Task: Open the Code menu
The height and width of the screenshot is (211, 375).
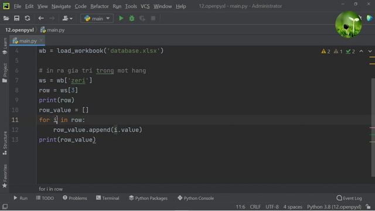Action: 81,6
